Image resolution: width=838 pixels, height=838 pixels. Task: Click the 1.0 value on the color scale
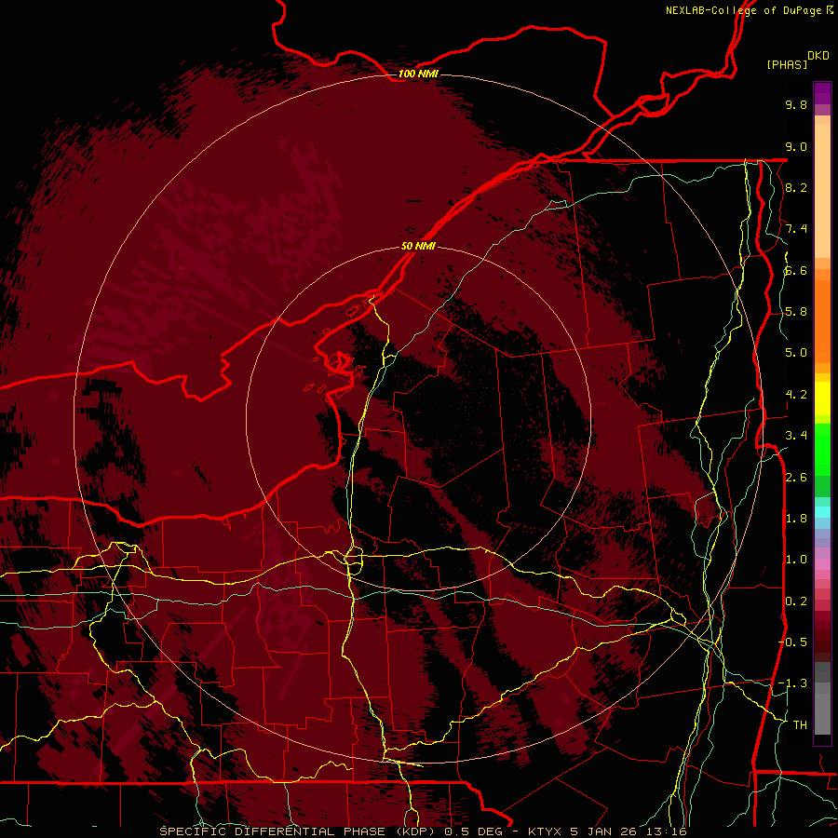coord(796,560)
